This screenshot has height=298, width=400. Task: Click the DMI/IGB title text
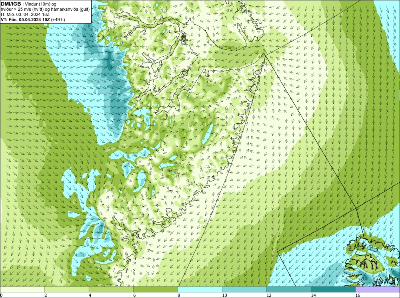[x=11, y=4]
